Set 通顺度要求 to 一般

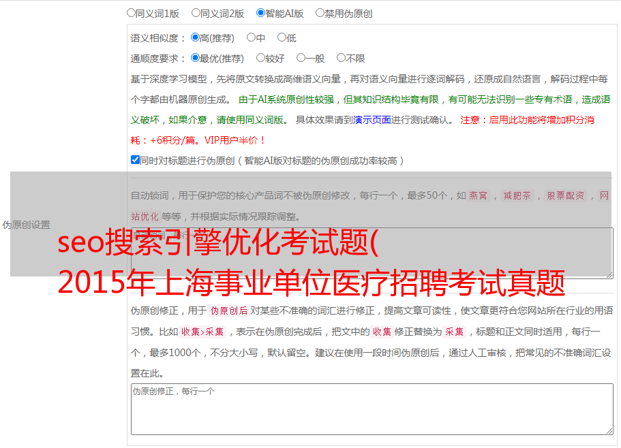(301, 58)
